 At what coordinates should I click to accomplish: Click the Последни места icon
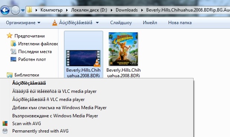pyautogui.click(x=13, y=51)
